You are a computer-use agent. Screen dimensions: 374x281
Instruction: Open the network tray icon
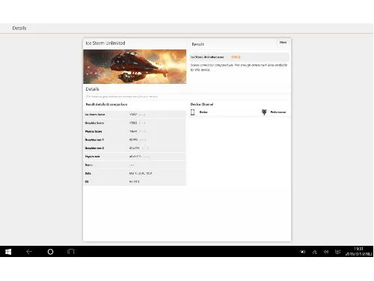(x=315, y=252)
